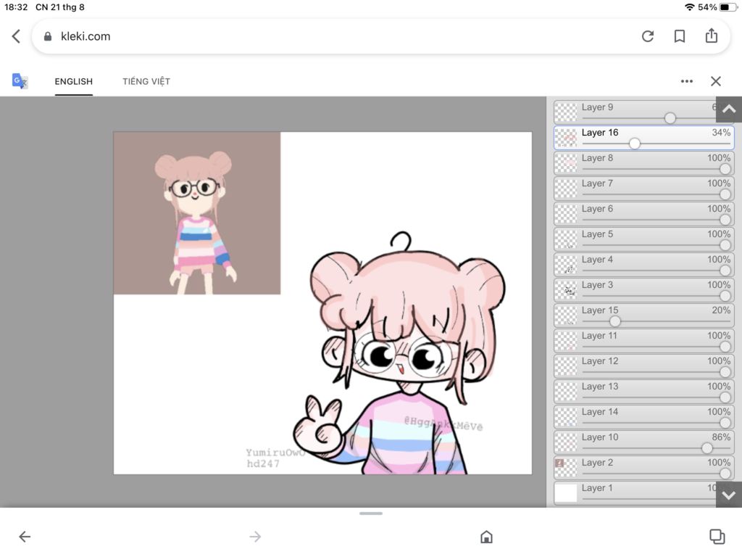The width and height of the screenshot is (742, 557).
Task: Select Layer 10 row
Action: 643,442
